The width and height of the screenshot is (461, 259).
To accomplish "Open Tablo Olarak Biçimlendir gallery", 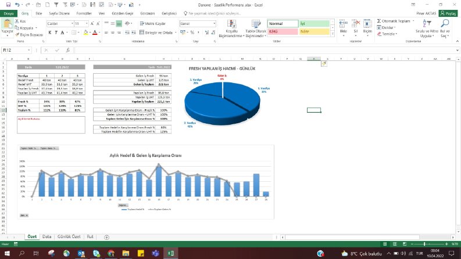I will [256, 28].
